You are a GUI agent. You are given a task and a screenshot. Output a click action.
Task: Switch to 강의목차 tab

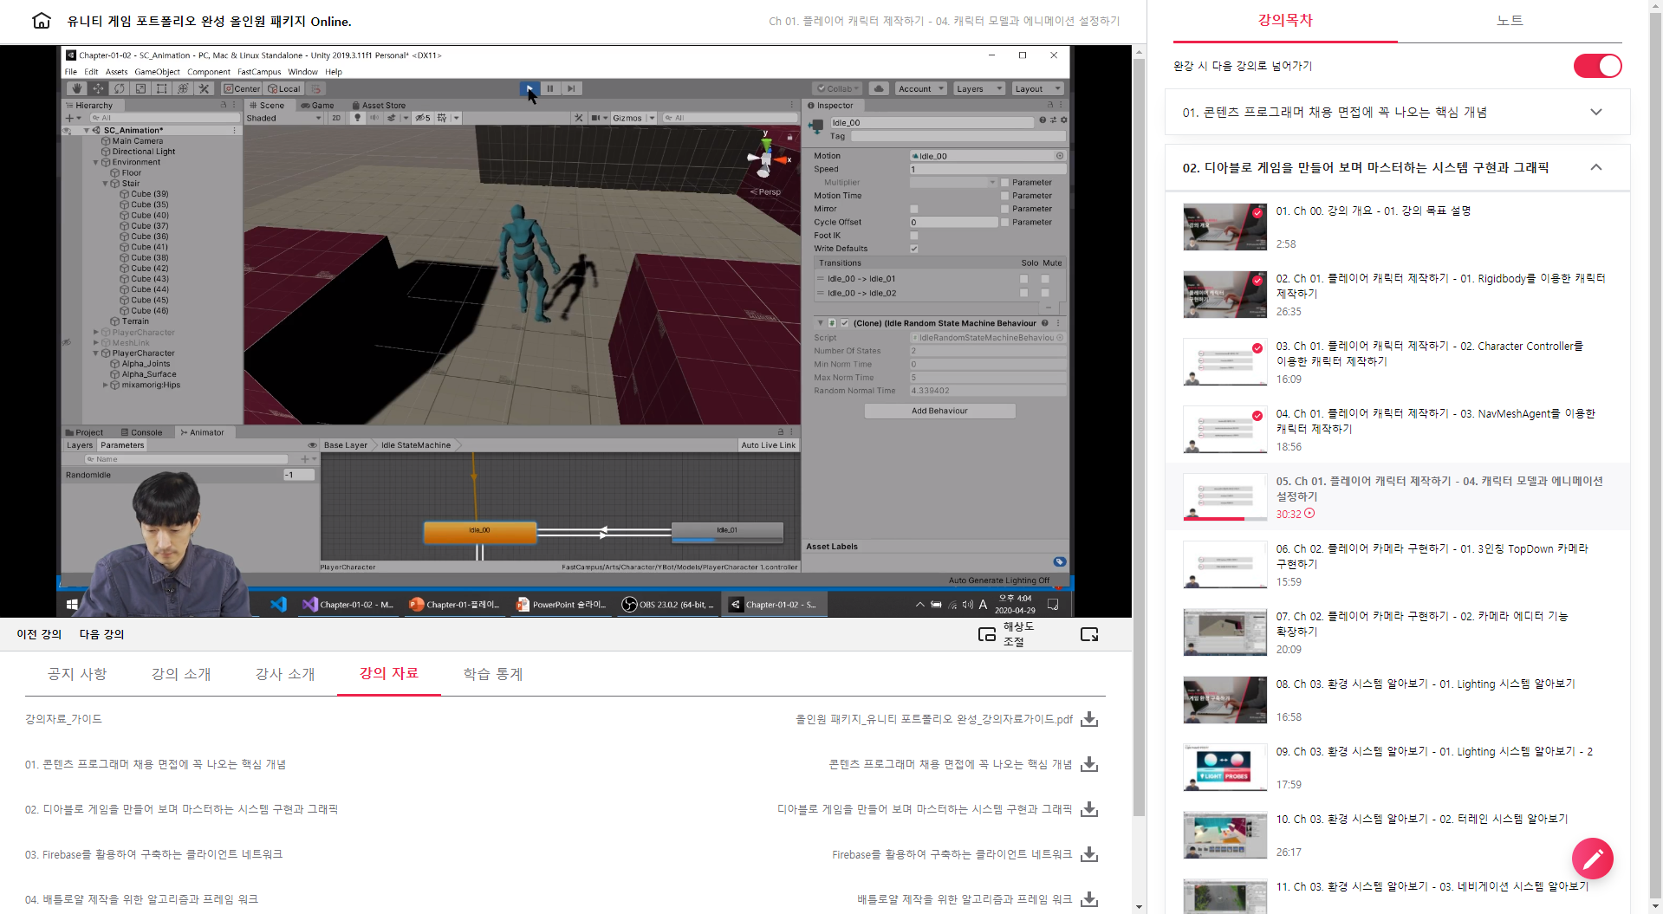click(x=1285, y=21)
